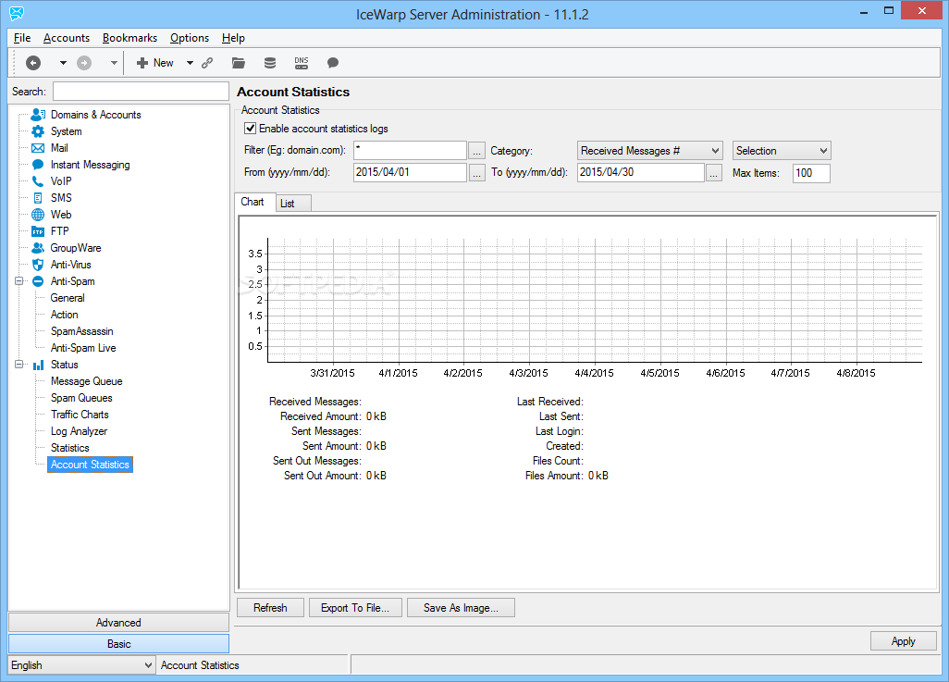
Task: Open the New button dropdown arrow
Action: click(x=190, y=63)
